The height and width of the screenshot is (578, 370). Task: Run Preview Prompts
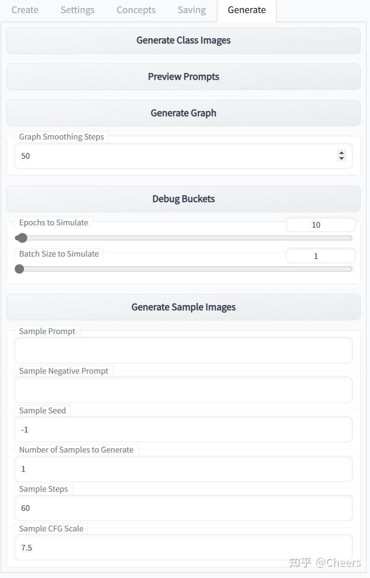tap(184, 77)
